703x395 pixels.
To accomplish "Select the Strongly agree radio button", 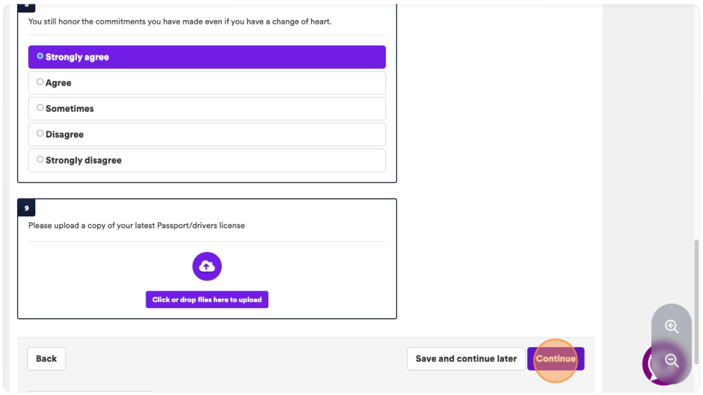I will (x=40, y=56).
